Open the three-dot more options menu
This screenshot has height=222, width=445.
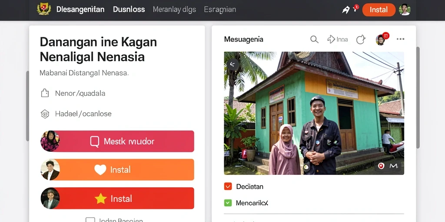coord(400,39)
